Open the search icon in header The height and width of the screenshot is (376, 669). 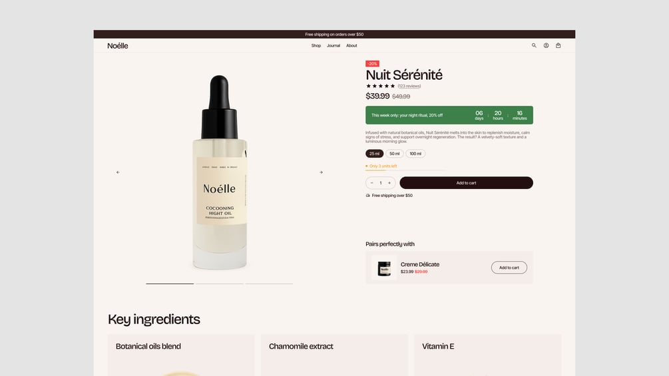click(x=534, y=46)
